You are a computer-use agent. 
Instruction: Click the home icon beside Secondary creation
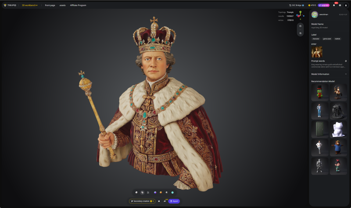click(x=159, y=201)
